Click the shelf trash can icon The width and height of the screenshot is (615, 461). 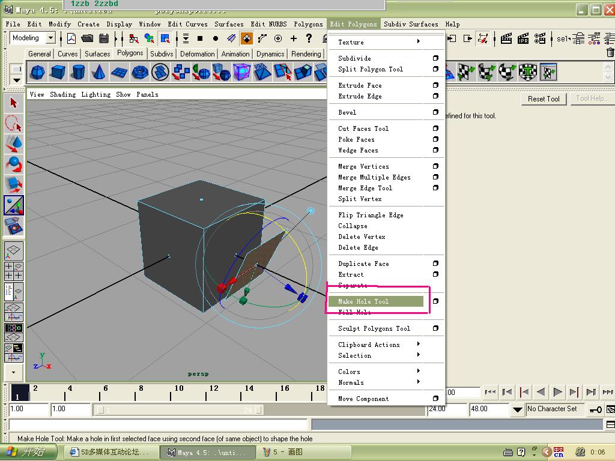tap(610, 52)
